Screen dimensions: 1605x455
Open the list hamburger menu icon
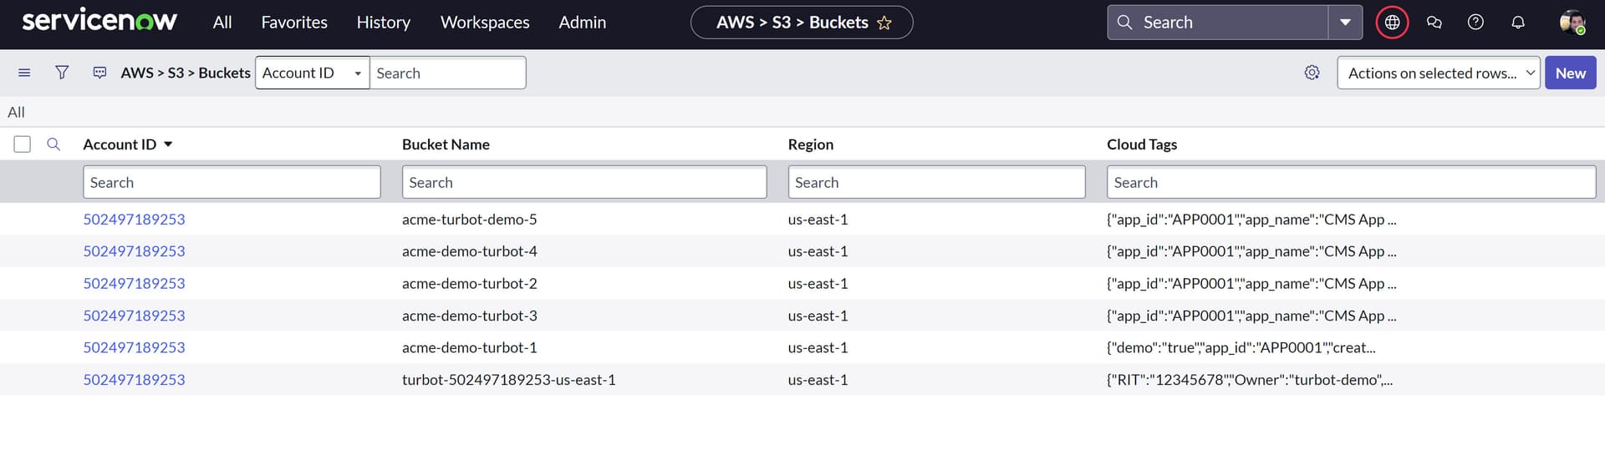[24, 73]
